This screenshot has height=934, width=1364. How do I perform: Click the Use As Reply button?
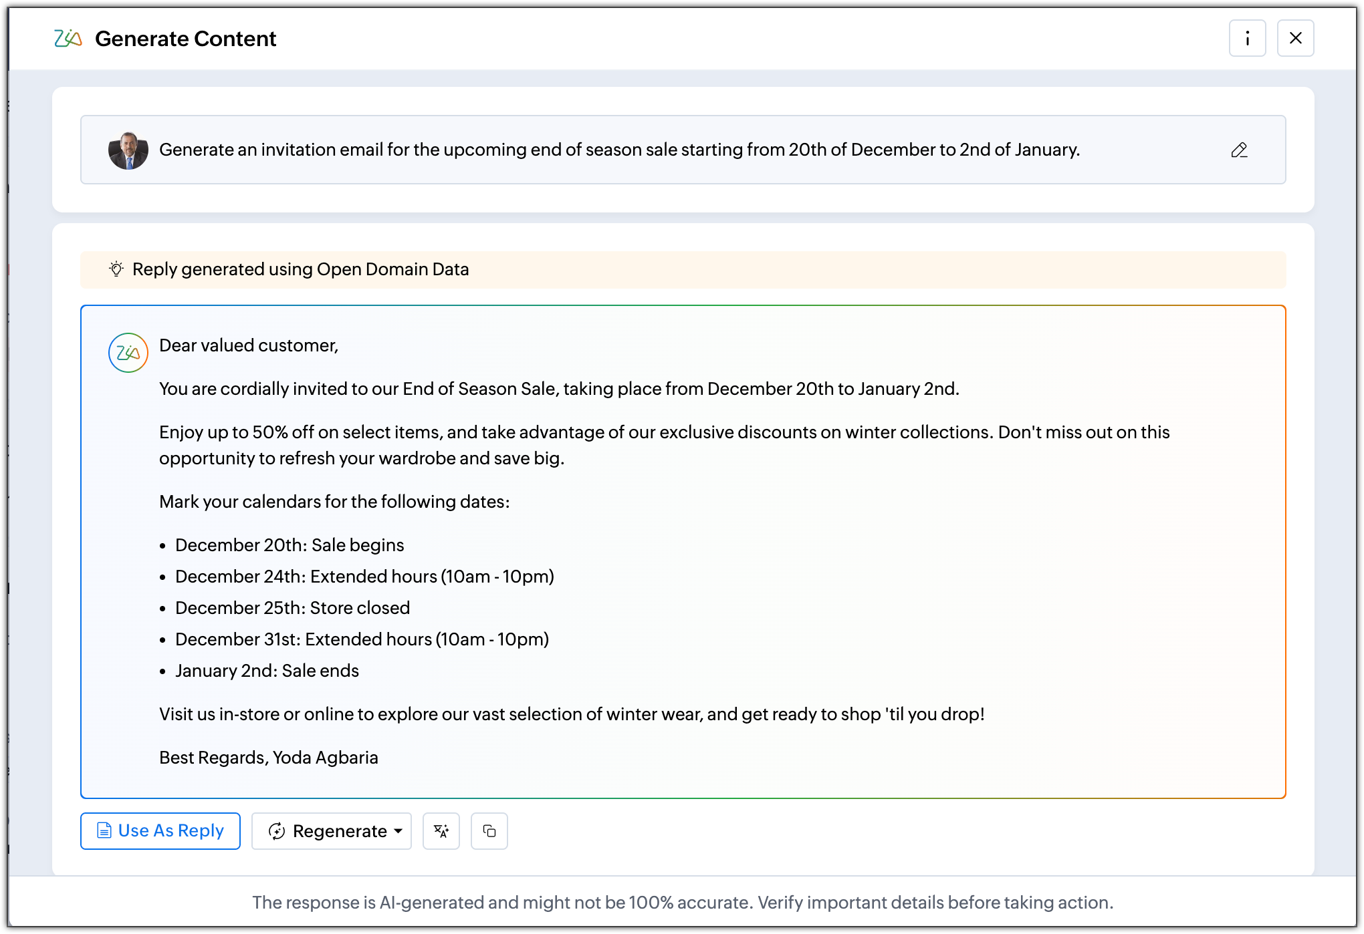pyautogui.click(x=160, y=831)
